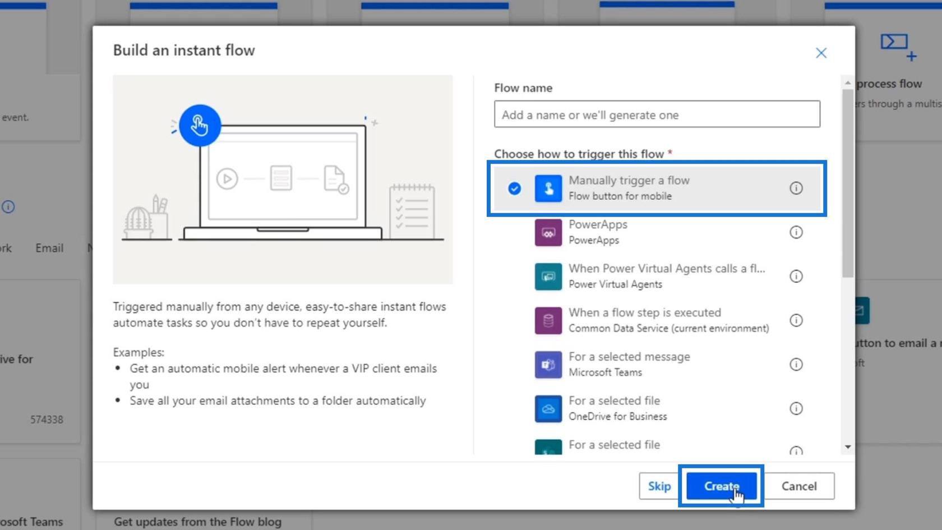
Task: Click the Email tab in background page
Action: click(x=49, y=248)
